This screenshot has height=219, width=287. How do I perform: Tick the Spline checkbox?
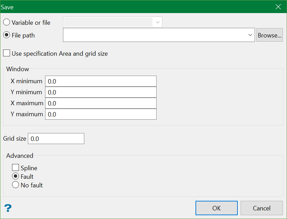pyautogui.click(x=15, y=168)
